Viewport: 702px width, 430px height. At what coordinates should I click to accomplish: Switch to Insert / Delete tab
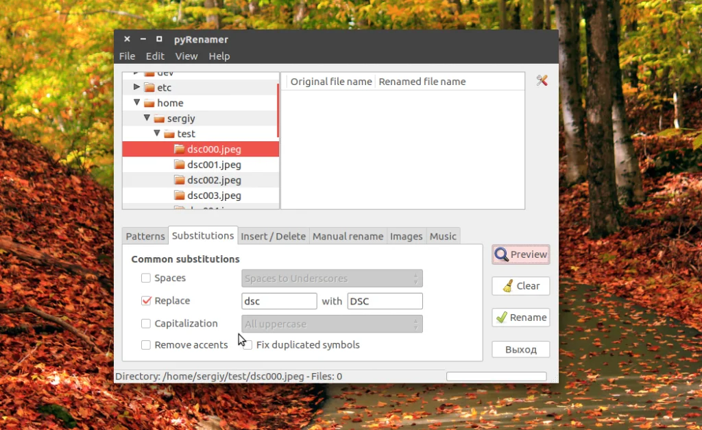pos(273,236)
